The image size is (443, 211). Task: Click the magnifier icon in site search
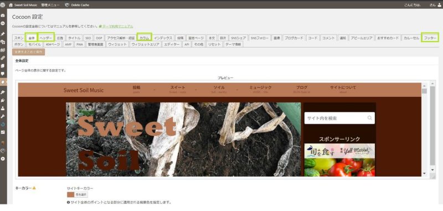(x=369, y=118)
